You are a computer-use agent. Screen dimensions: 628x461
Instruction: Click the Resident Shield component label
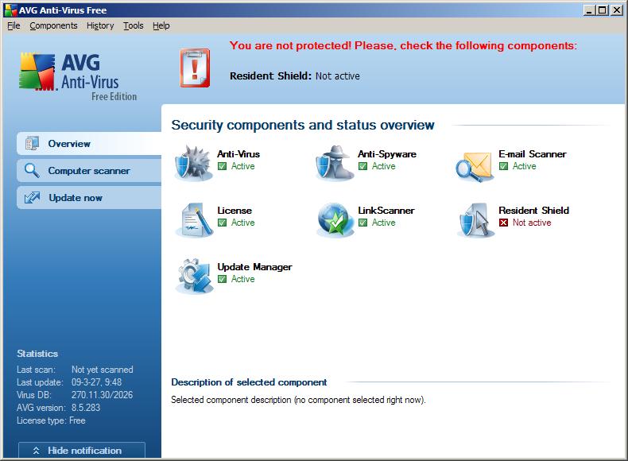[533, 211]
